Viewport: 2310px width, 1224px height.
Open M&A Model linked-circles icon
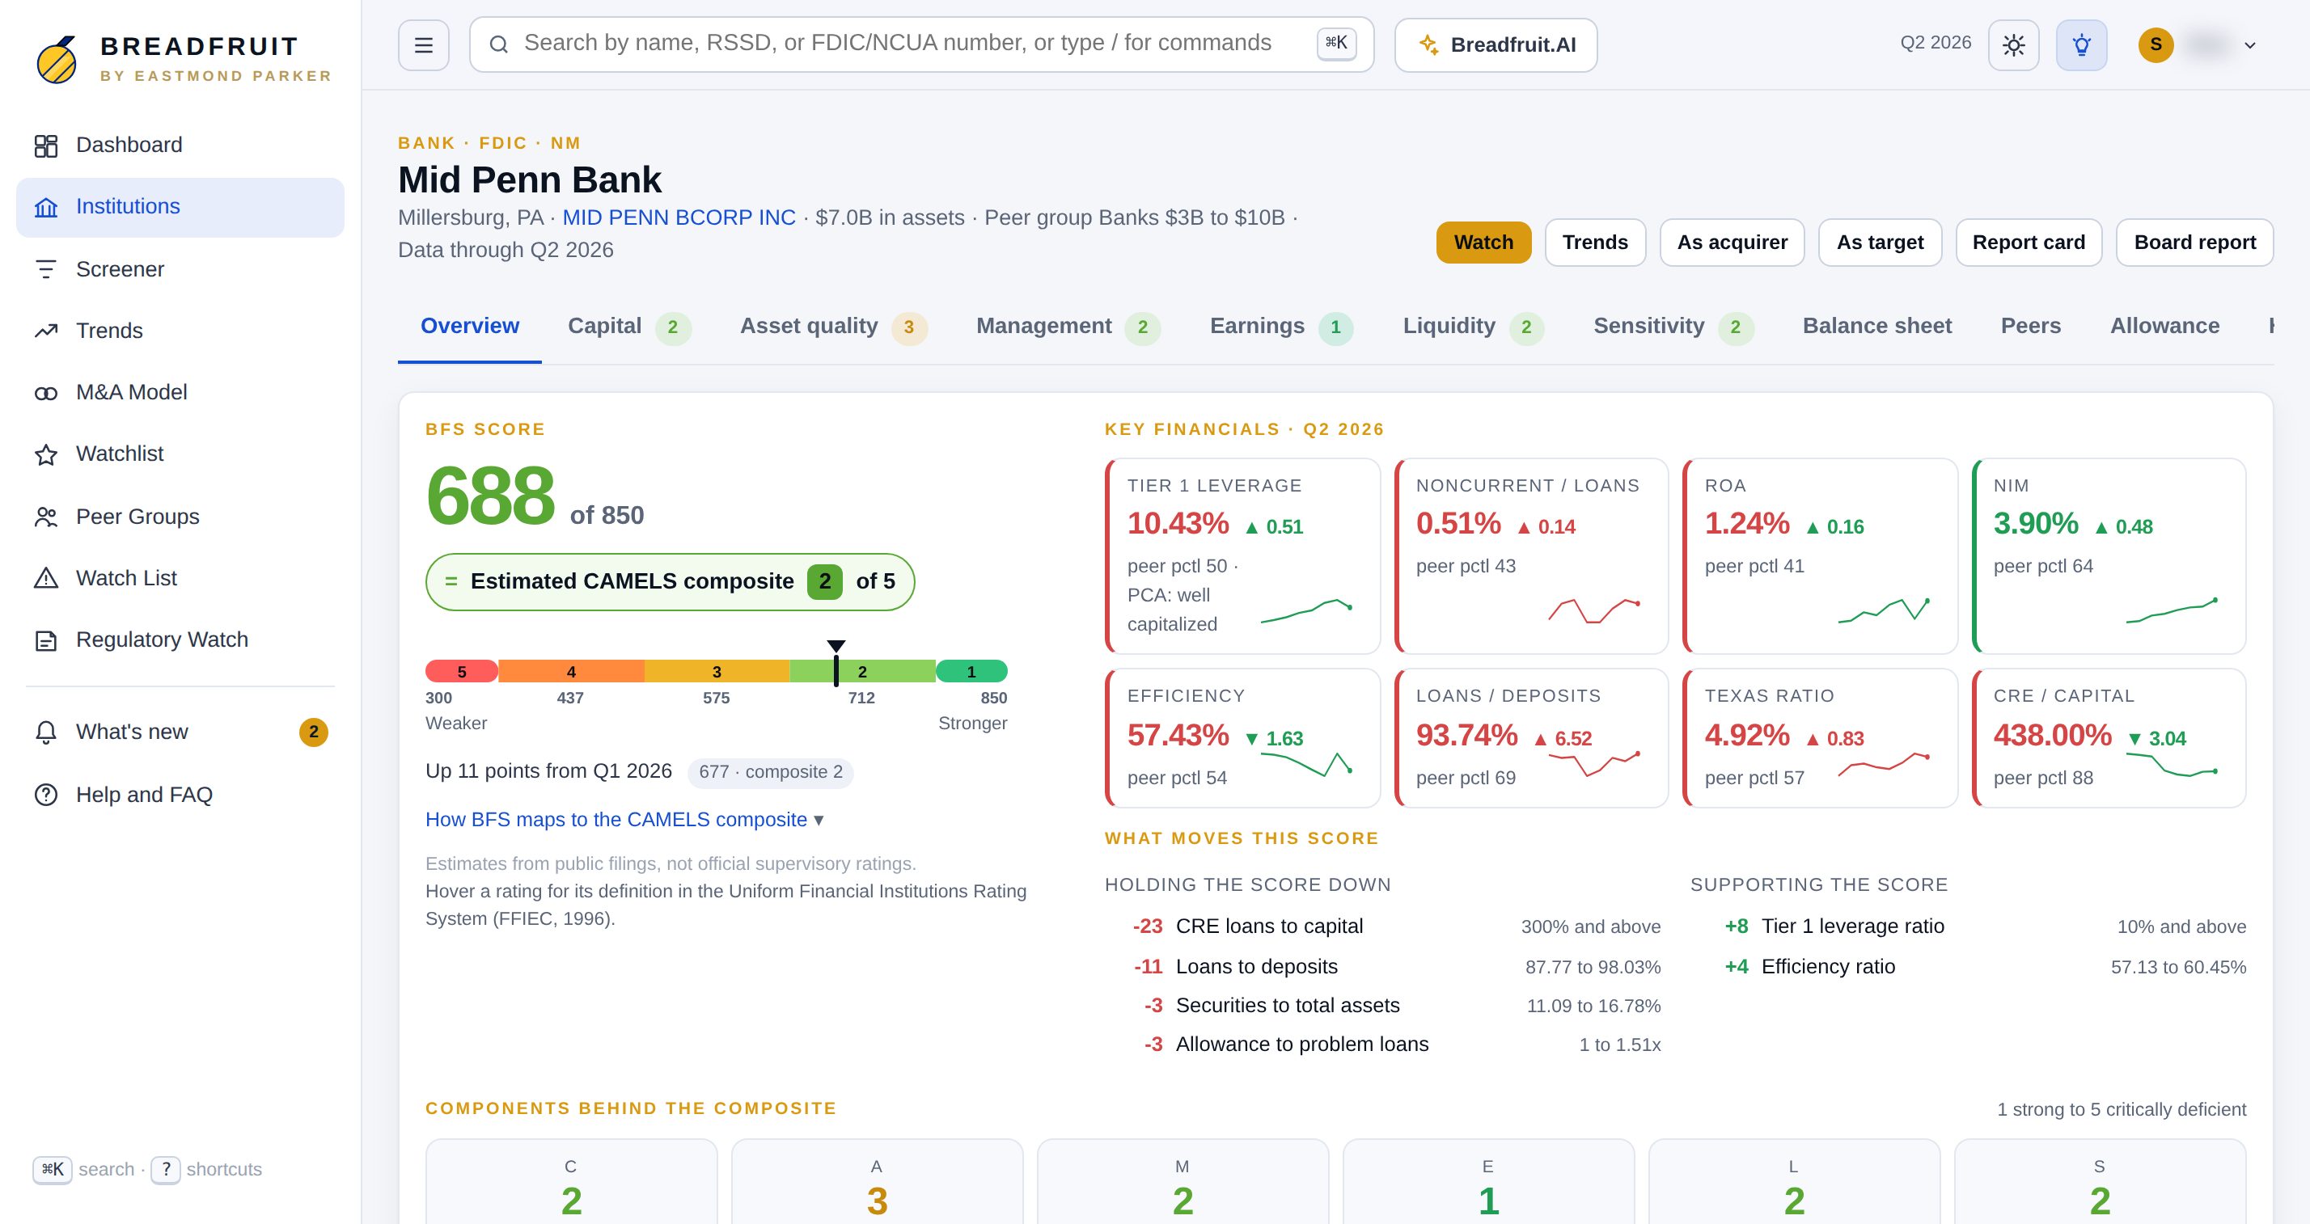pyautogui.click(x=46, y=392)
